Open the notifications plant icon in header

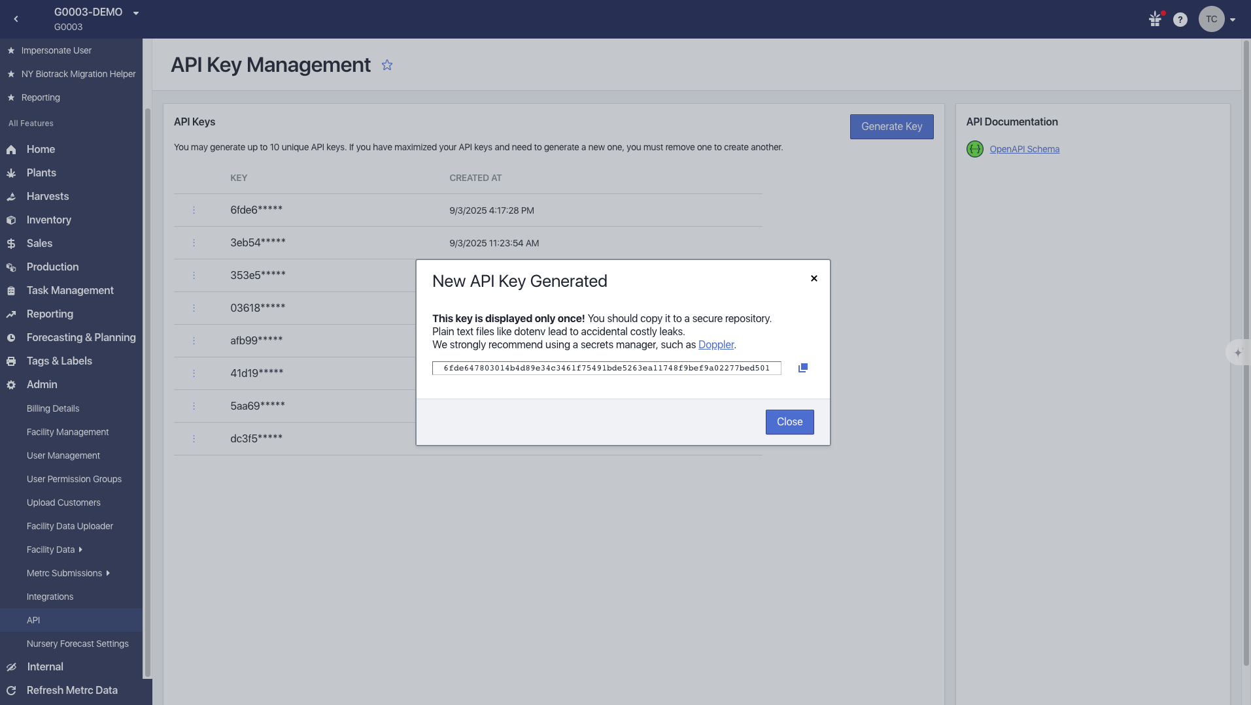coord(1156,20)
